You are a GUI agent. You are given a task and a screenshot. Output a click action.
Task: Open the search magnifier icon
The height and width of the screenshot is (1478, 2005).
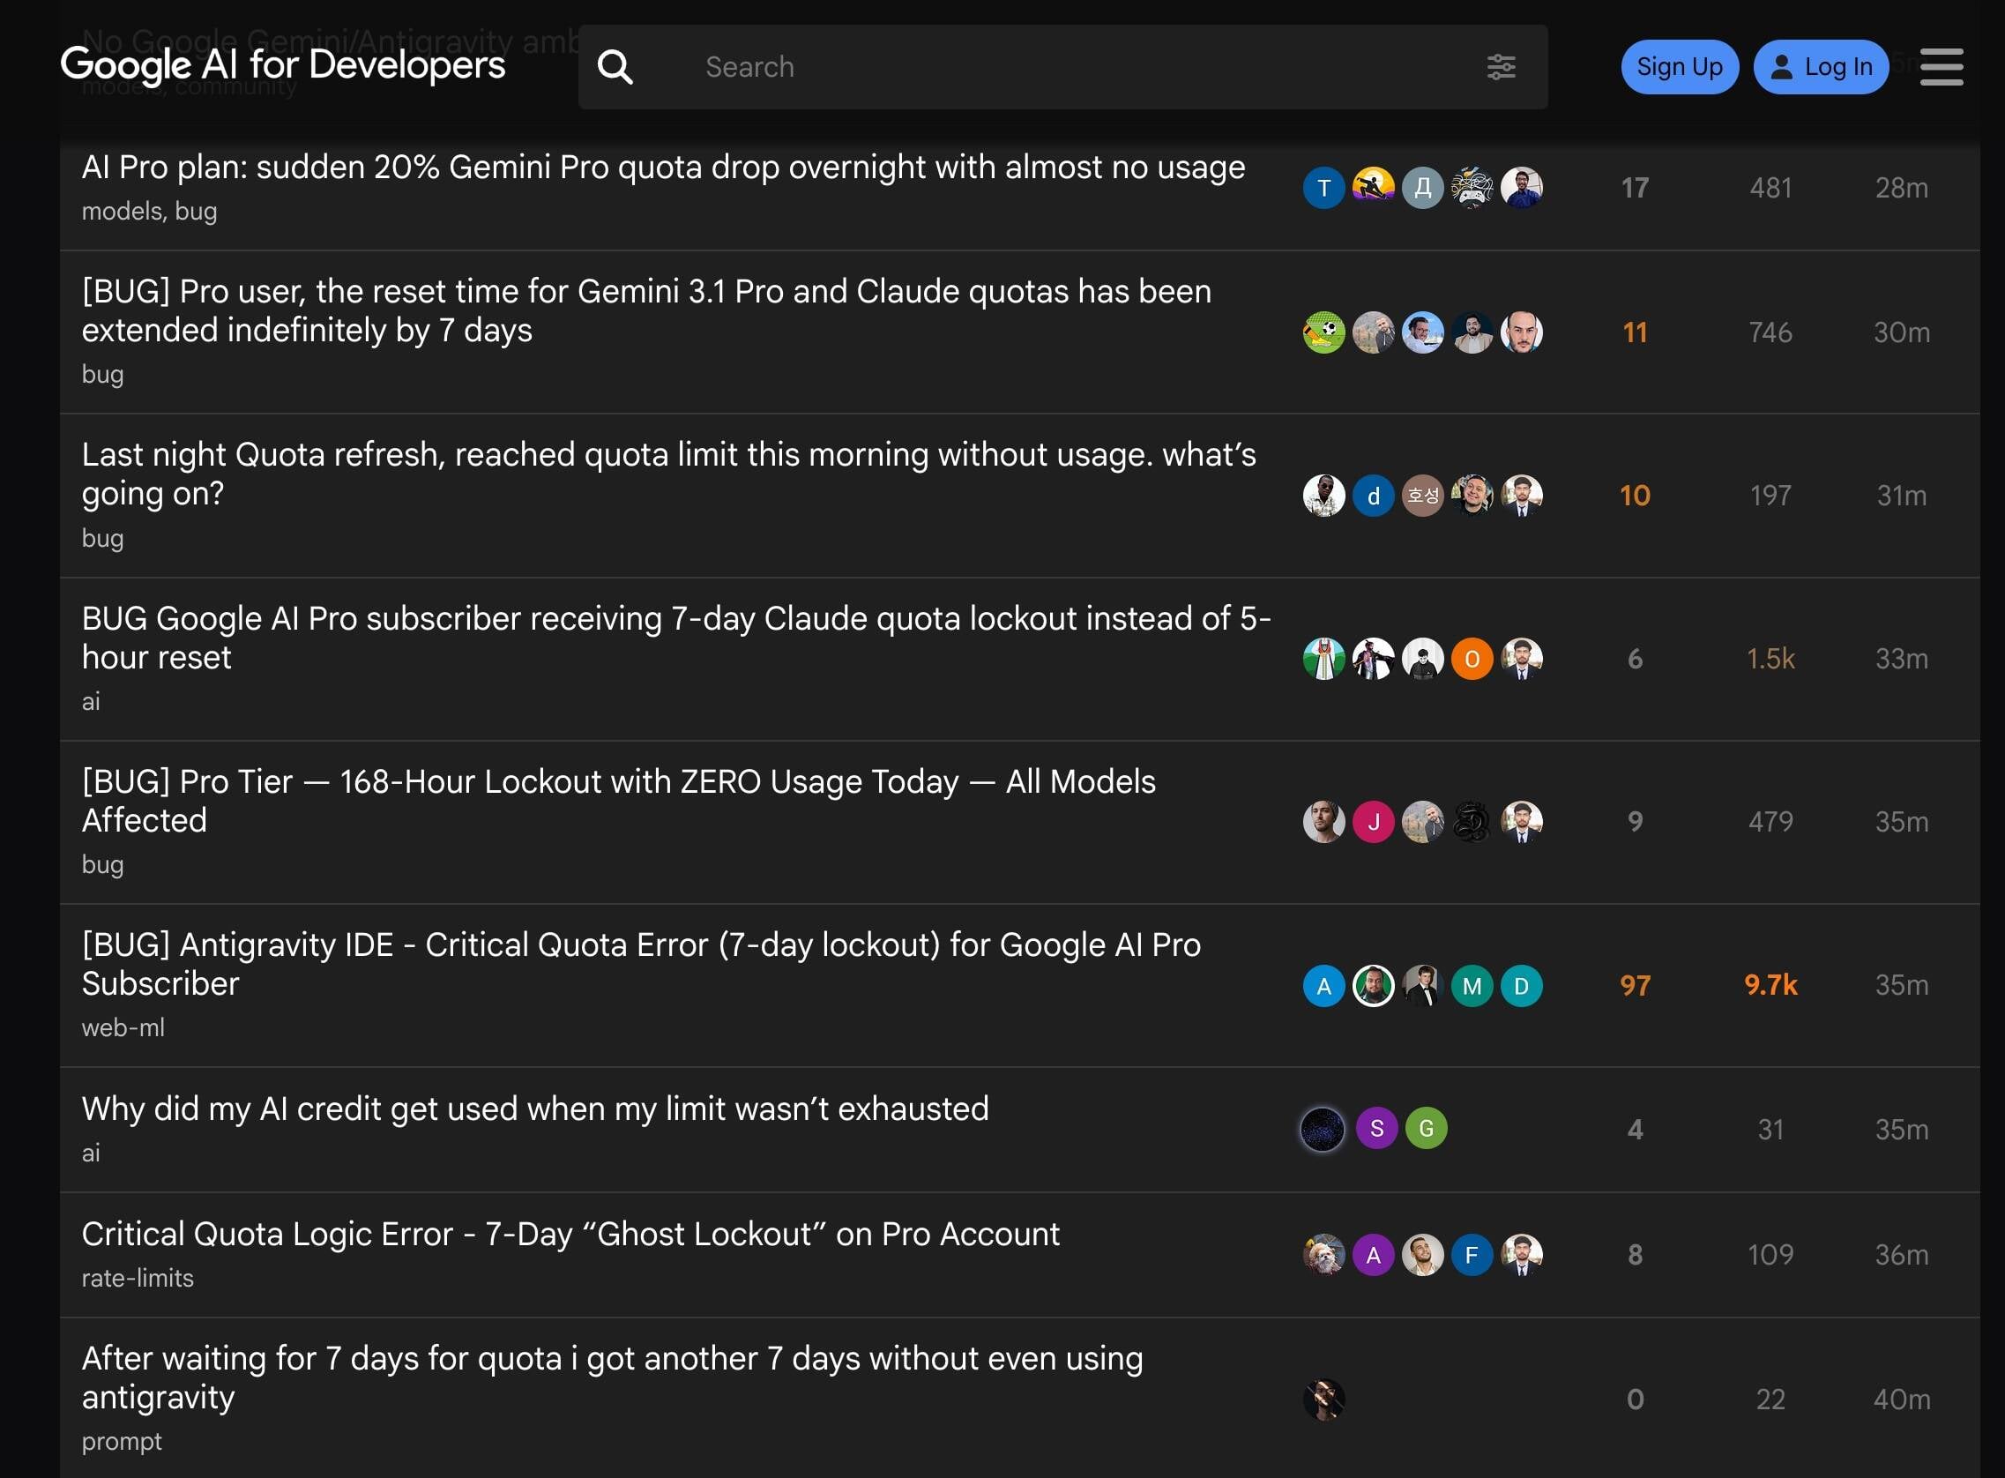click(615, 66)
